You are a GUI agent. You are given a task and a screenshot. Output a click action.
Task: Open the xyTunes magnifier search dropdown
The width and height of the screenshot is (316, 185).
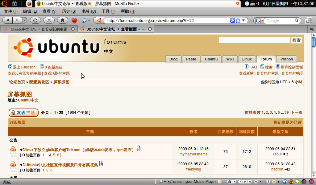165,182
